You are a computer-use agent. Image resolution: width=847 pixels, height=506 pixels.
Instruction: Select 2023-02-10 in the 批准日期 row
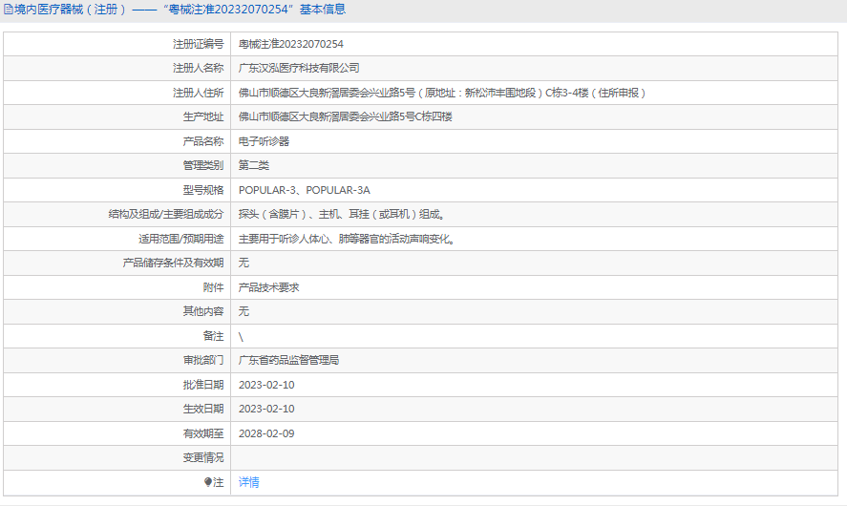(266, 385)
